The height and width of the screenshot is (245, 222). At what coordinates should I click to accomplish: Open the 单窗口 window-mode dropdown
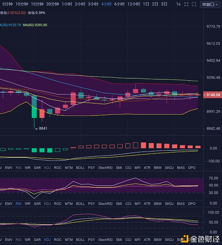pyautogui.click(x=210, y=4)
